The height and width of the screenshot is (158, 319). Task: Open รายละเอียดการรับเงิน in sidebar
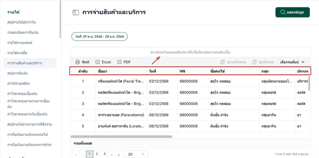23,32
